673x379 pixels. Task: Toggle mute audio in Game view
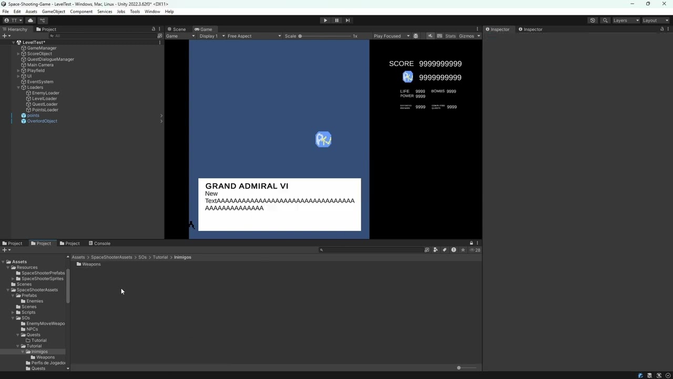(430, 36)
